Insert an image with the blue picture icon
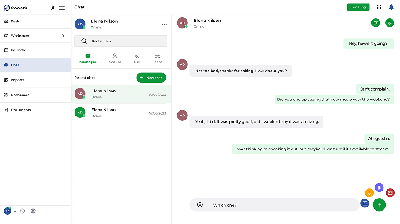Screen dimensions: 400x224 pyautogui.click(x=365, y=203)
